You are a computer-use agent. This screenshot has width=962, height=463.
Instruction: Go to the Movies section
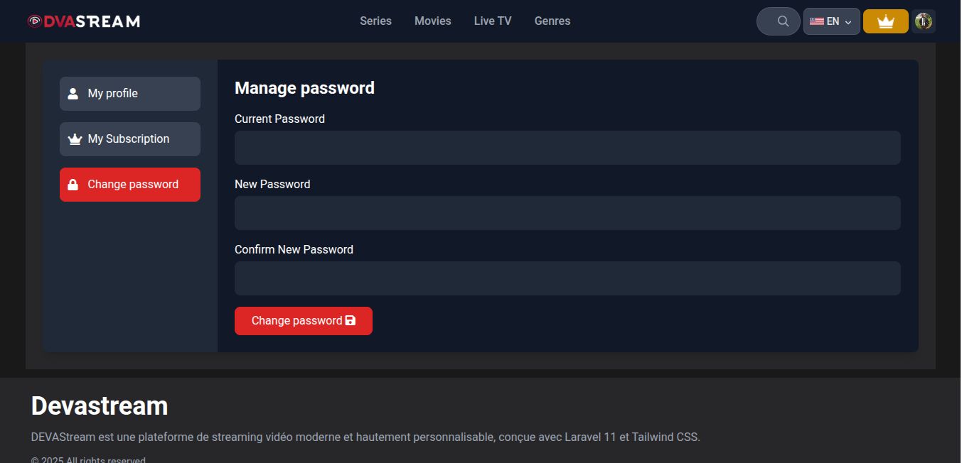click(x=432, y=21)
